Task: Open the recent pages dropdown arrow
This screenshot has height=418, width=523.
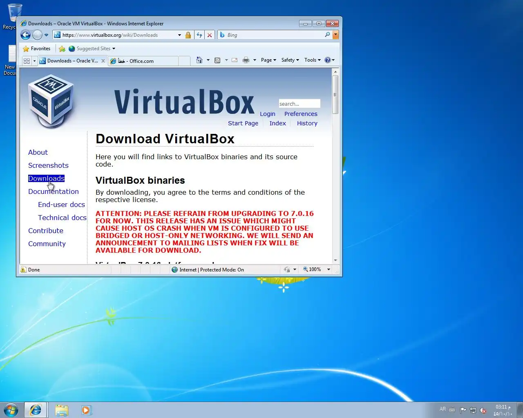Action: click(46, 35)
